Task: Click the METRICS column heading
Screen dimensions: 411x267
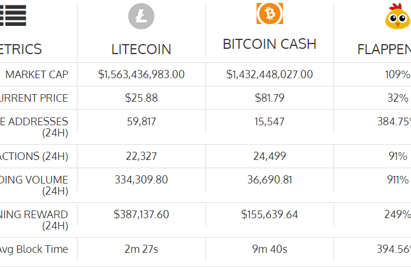Action: [x=21, y=49]
